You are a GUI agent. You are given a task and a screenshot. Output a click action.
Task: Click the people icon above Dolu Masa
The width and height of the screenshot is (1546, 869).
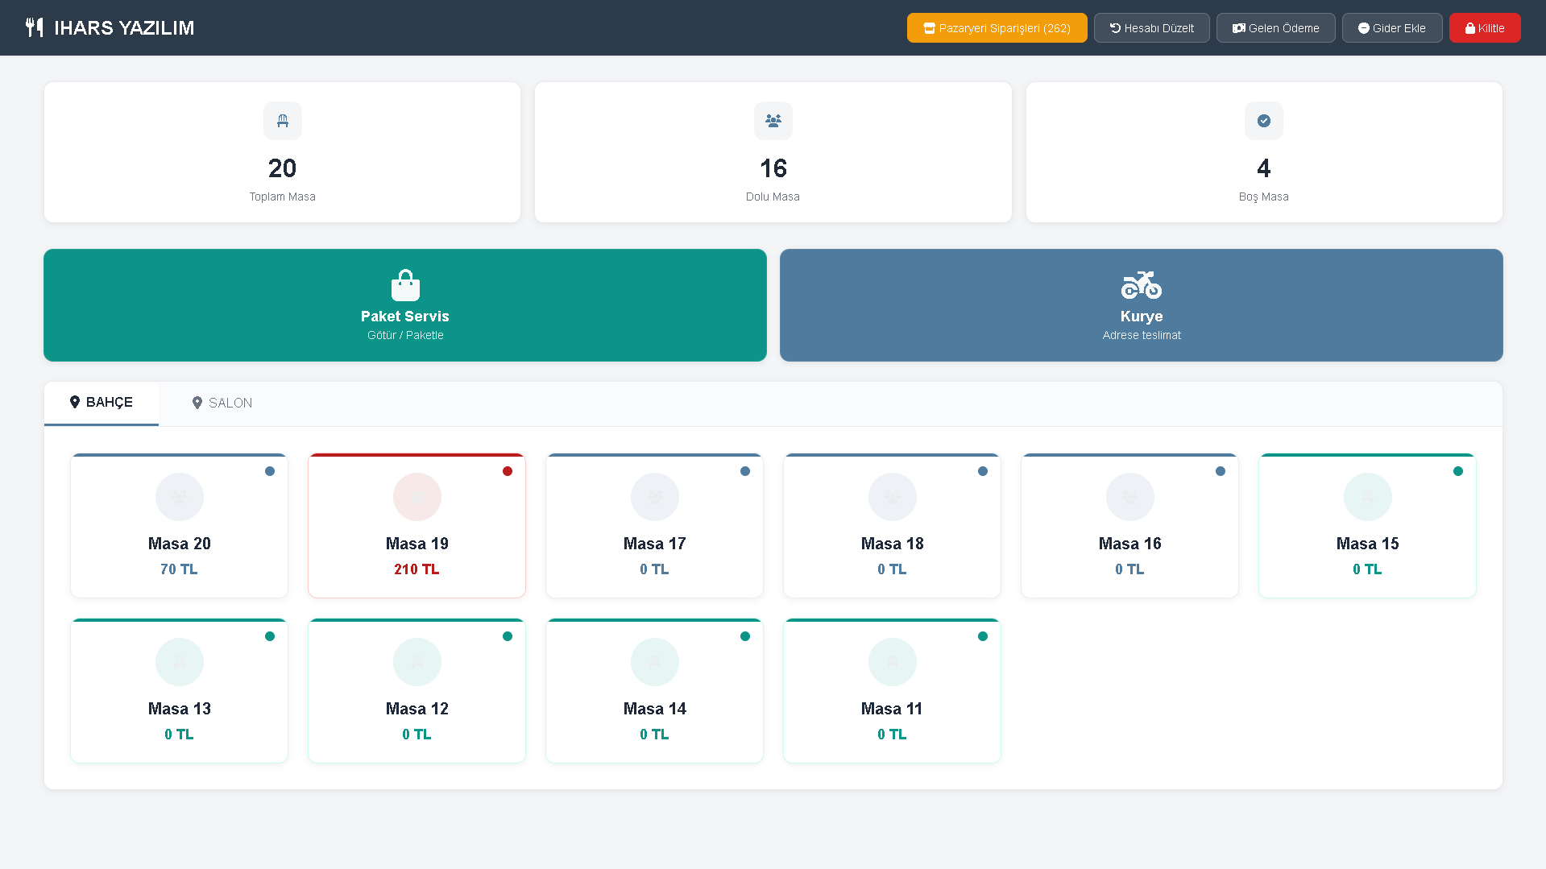(x=773, y=121)
